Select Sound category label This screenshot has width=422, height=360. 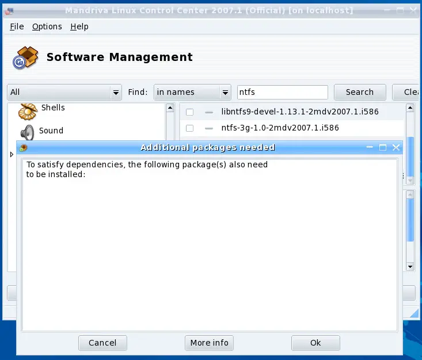[51, 131]
